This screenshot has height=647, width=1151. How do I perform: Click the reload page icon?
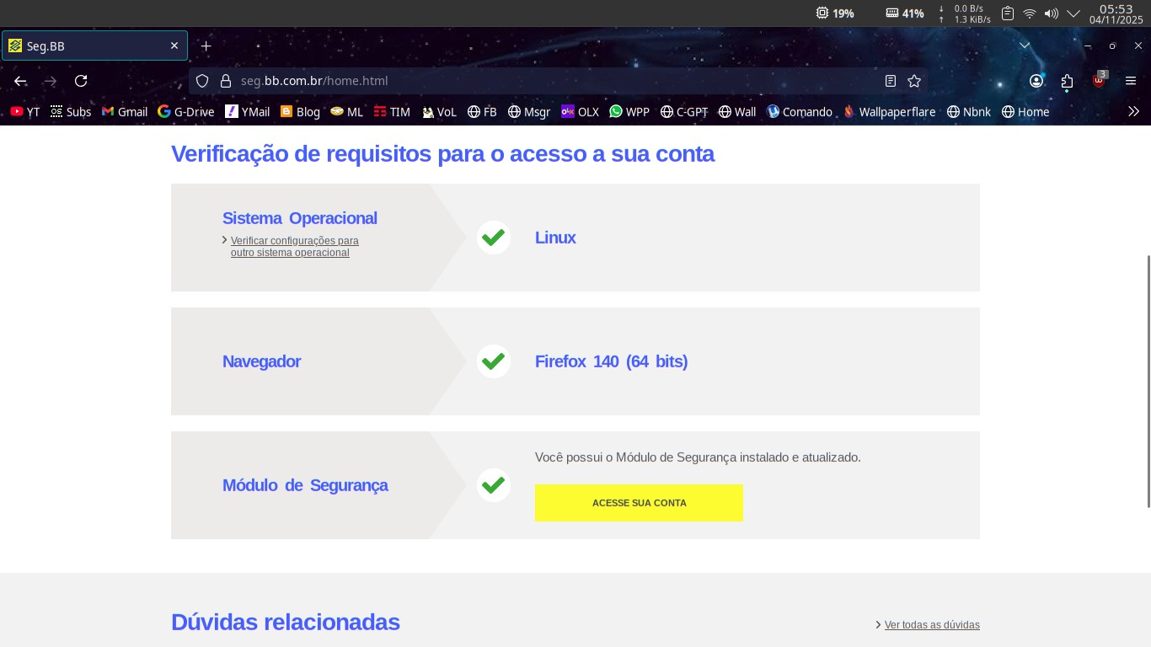coord(81,81)
